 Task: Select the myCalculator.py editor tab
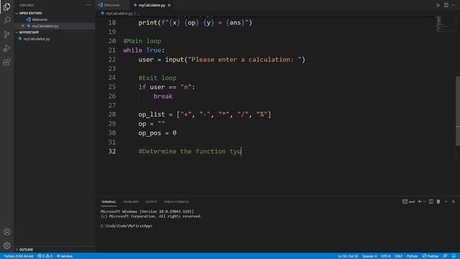tap(152, 5)
